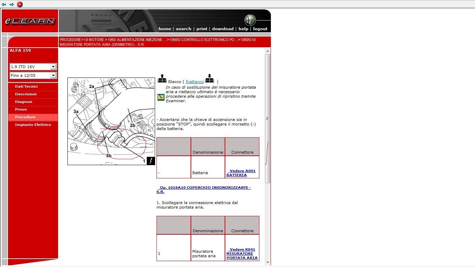
Task: Click the electrical lightning icon in diagram
Action: pyautogui.click(x=151, y=161)
